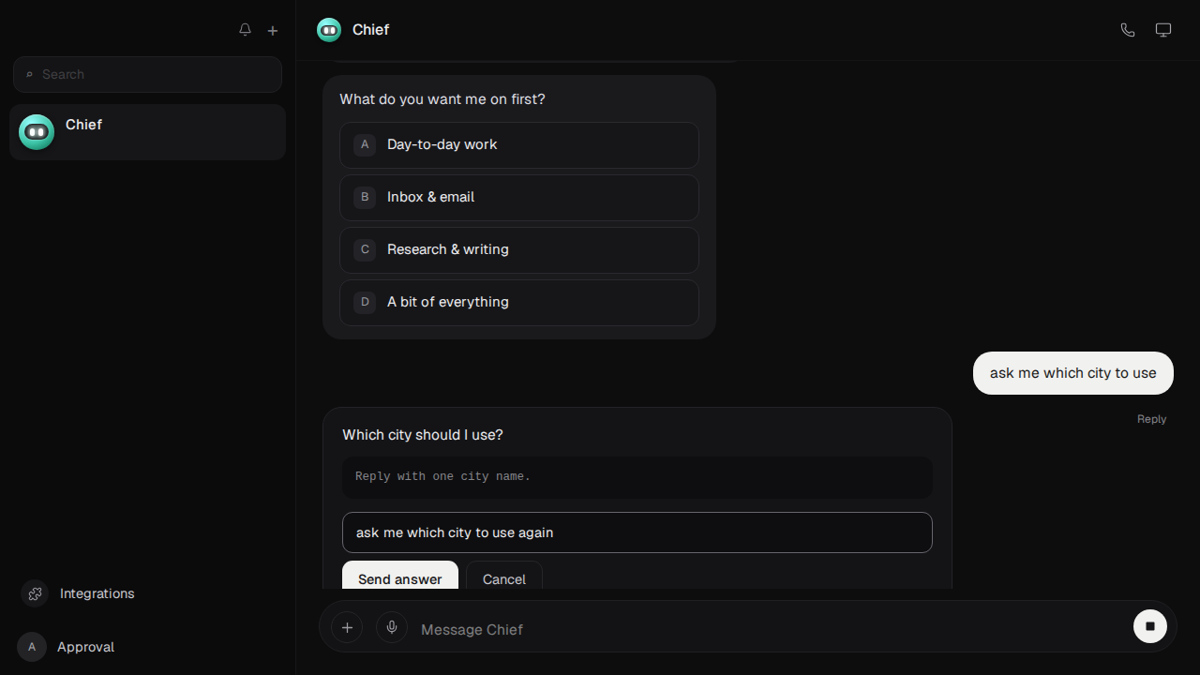Click Chief avatar in chat header
Viewport: 1200px width, 675px height.
[x=329, y=30]
